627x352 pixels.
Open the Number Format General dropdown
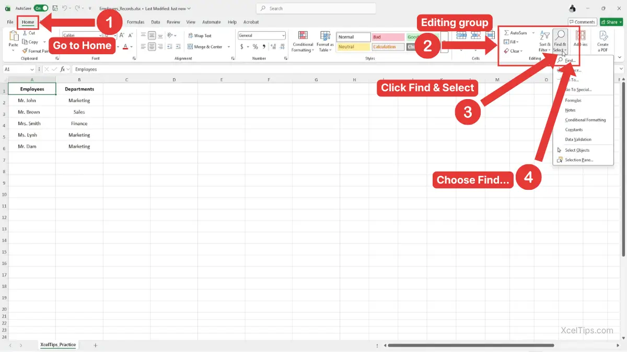click(x=262, y=35)
